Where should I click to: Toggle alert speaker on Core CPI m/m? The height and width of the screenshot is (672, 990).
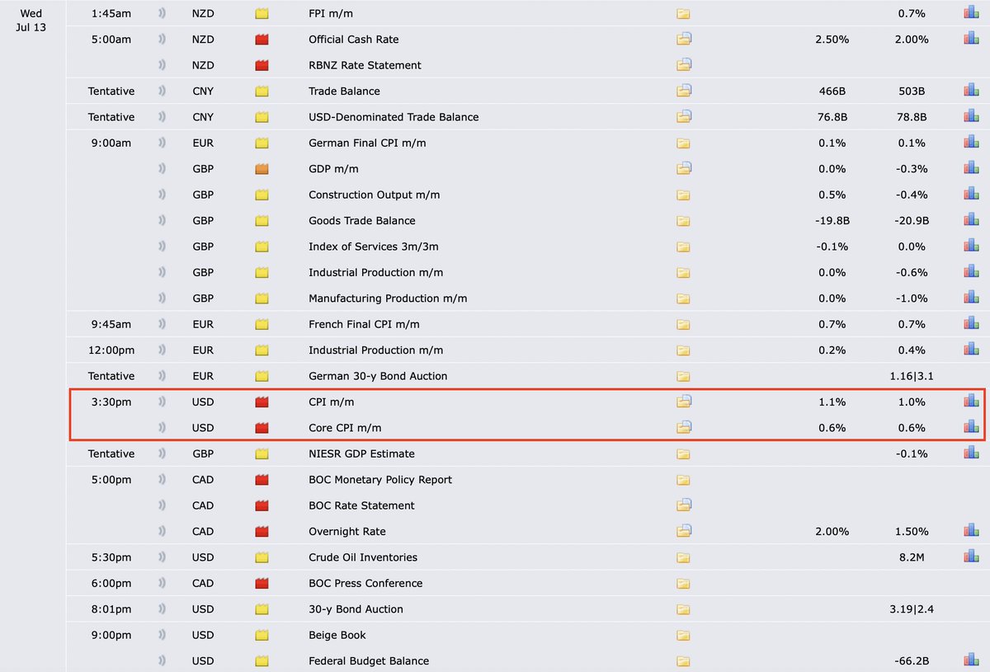click(x=162, y=427)
